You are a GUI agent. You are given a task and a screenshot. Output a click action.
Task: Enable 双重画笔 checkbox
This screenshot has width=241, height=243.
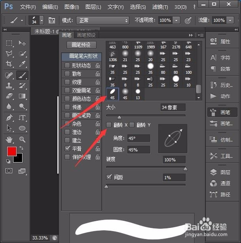67,90
